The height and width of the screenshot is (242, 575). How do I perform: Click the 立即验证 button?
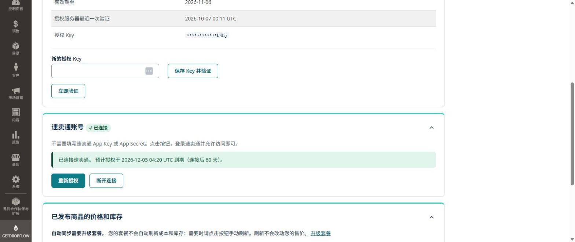[68, 91]
